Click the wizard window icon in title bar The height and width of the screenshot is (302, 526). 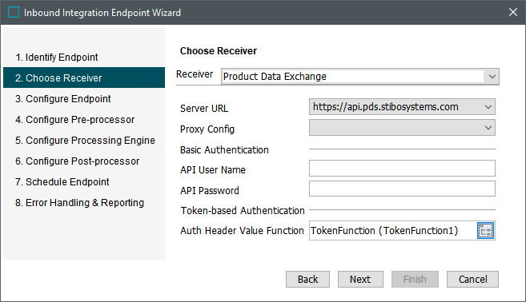coord(14,13)
